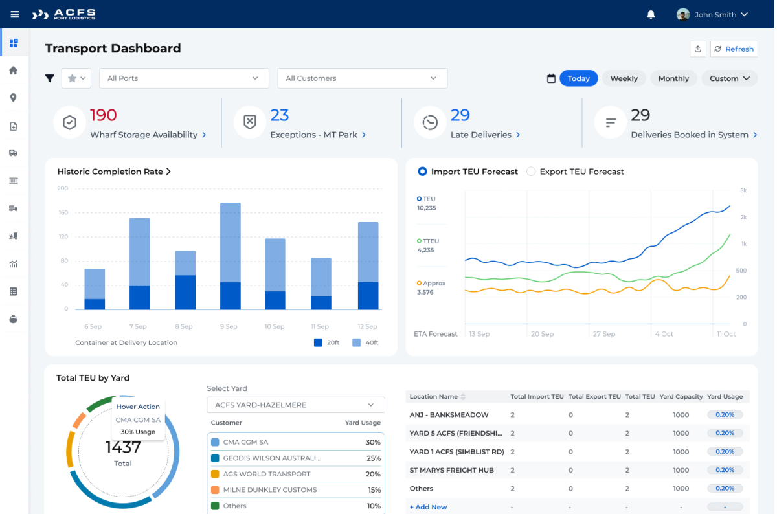Expand the All Ports dropdown
The image size is (777, 514).
click(x=184, y=78)
